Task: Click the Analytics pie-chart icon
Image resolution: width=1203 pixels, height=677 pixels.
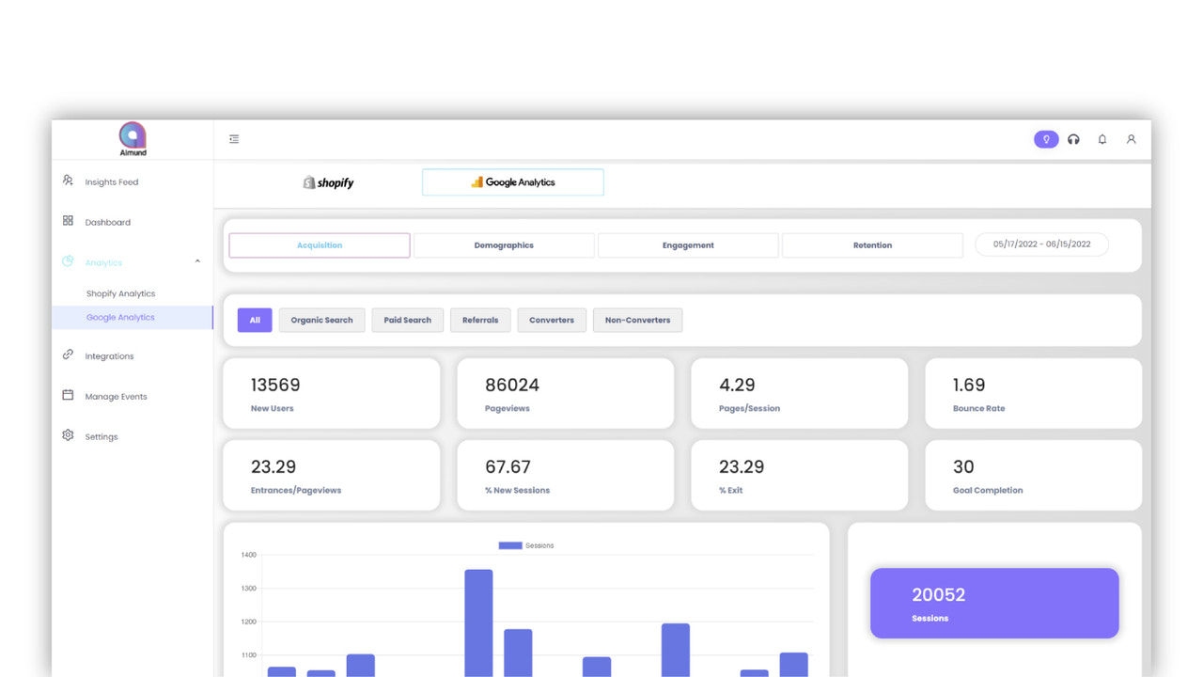Action: point(68,260)
